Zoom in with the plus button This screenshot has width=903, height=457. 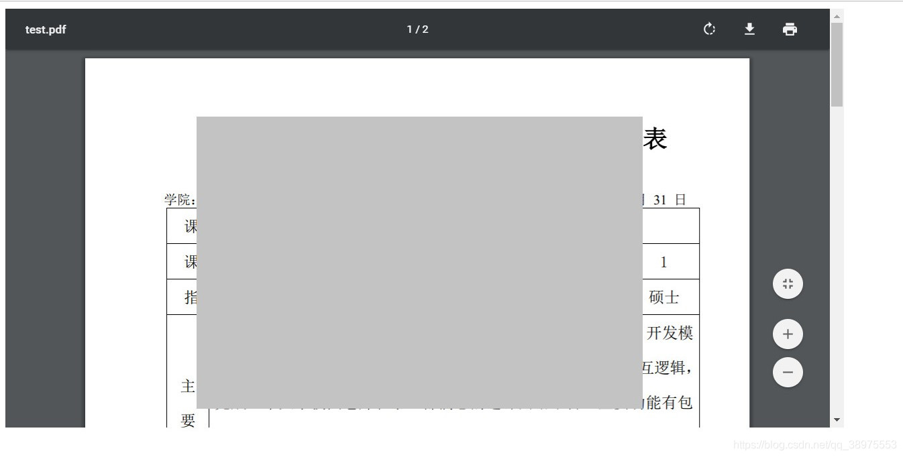click(788, 334)
